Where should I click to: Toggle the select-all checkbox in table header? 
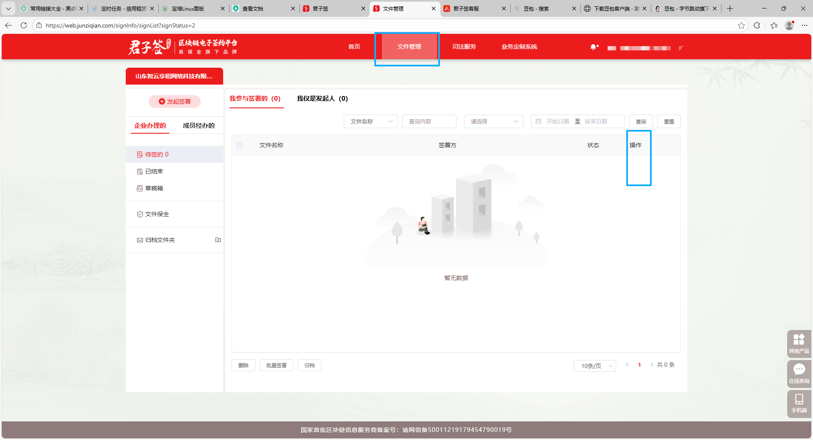(239, 145)
